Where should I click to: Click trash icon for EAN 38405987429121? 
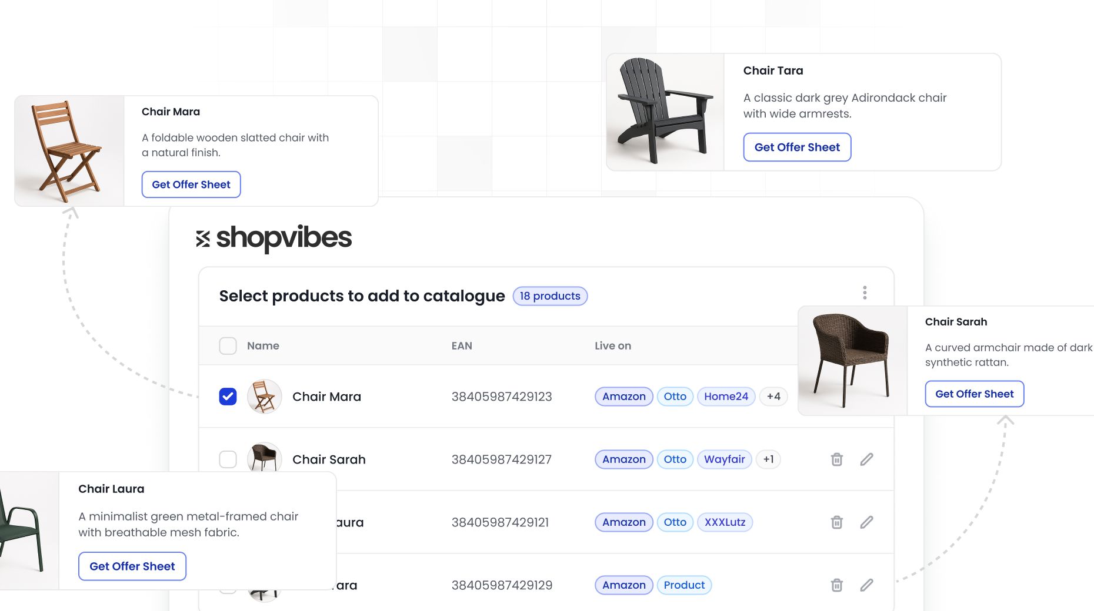837,522
